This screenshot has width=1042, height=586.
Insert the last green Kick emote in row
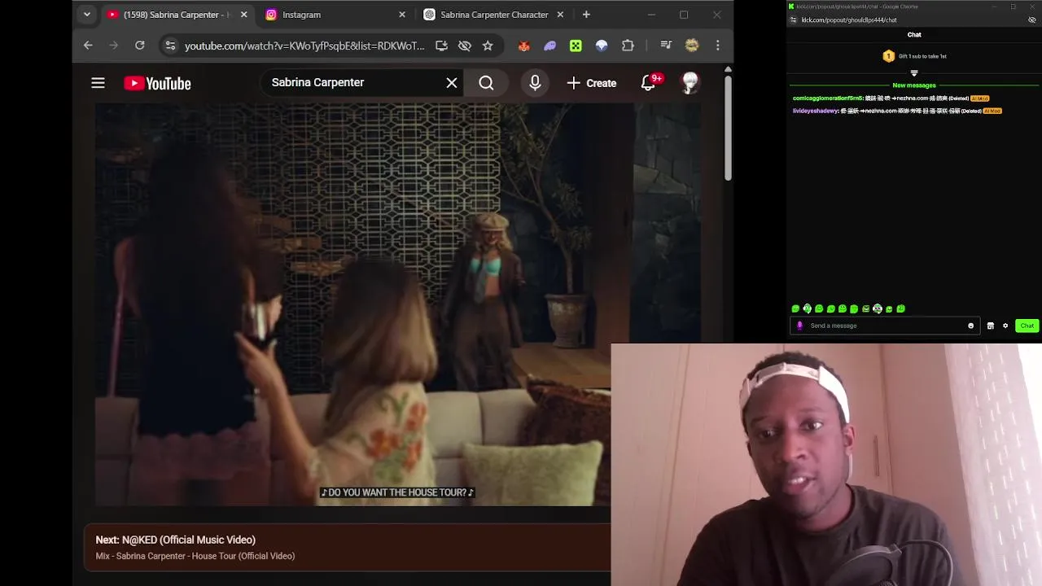pyautogui.click(x=901, y=308)
